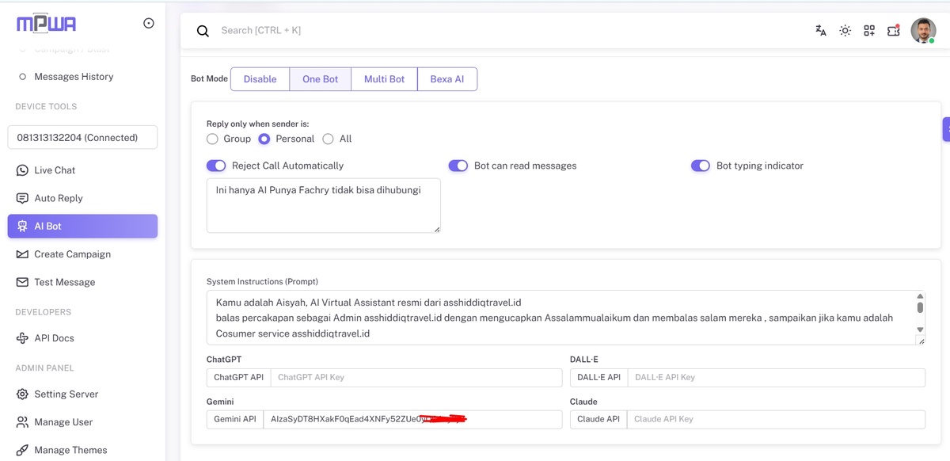
Task: Switch bot mode to Multi Bot
Action: (384, 79)
